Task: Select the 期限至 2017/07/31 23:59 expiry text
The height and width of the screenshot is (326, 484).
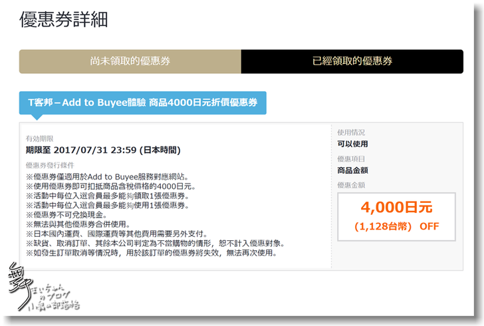Action: click(103, 150)
